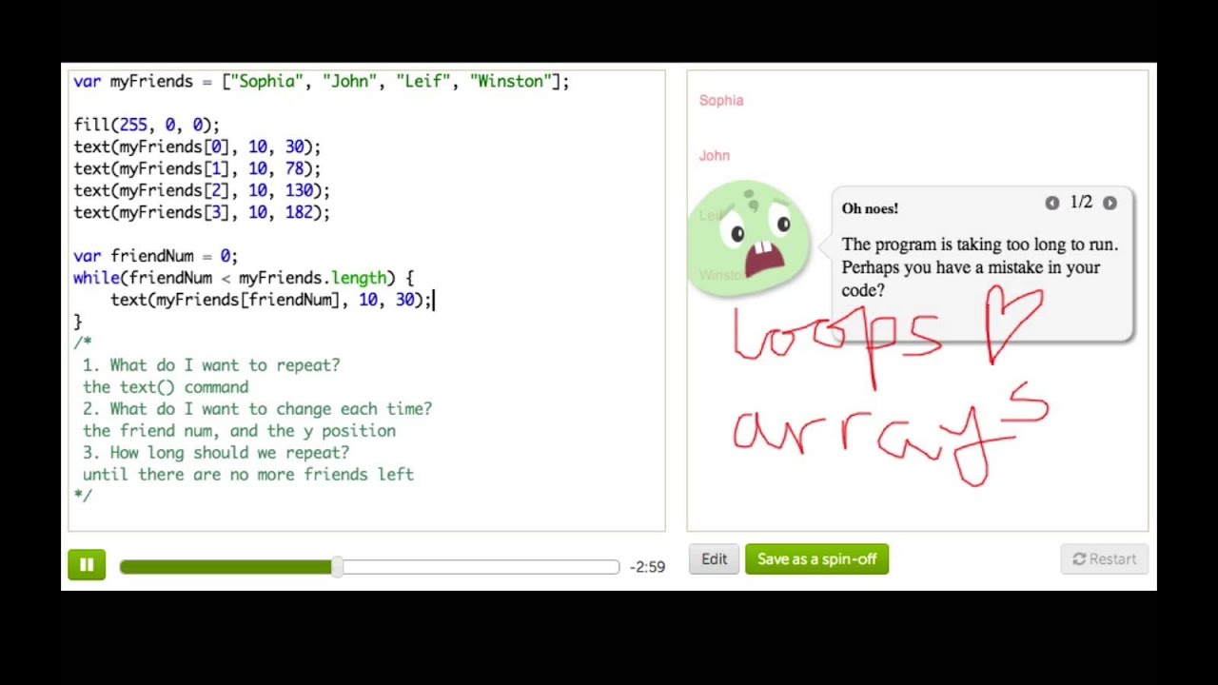Click comment 'until there are no more friends left'

click(248, 475)
